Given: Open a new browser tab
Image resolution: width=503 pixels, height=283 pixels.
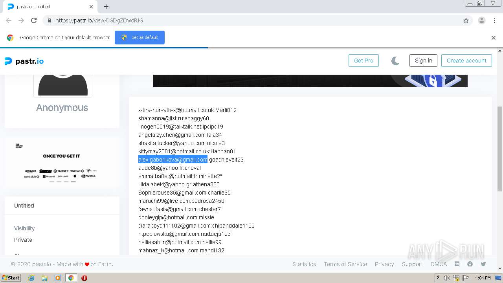Looking at the screenshot, I should [106, 7].
